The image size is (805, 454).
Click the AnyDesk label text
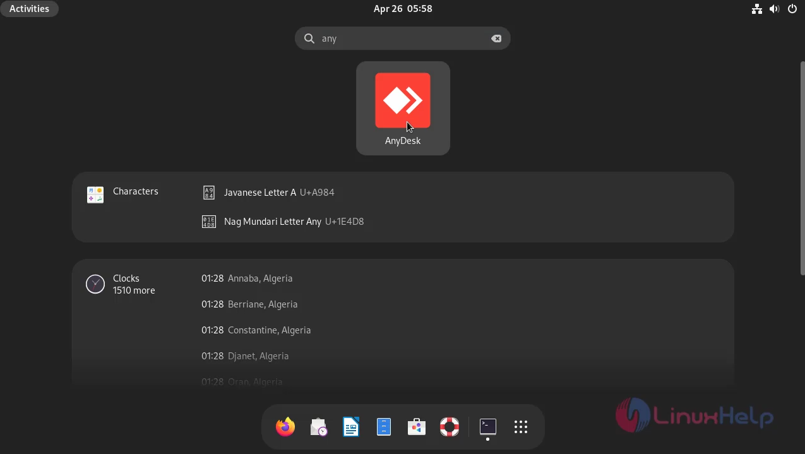pos(403,141)
